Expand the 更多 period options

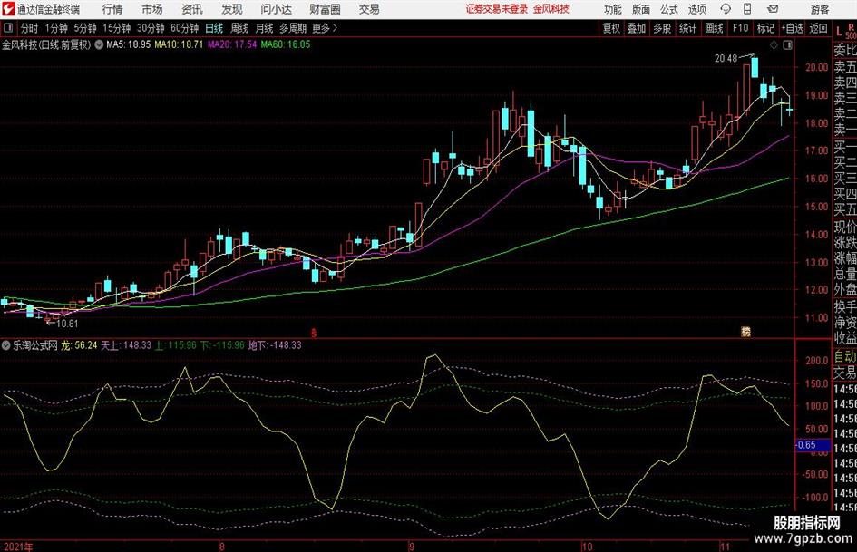325,28
